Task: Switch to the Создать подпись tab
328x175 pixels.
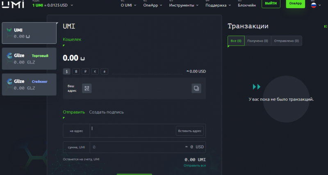Action: tap(107, 112)
